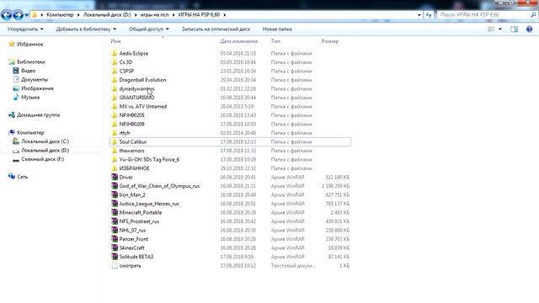Select the ИЗБРАННОЕ folder
Screen dimensions: 539x303
coord(134,168)
